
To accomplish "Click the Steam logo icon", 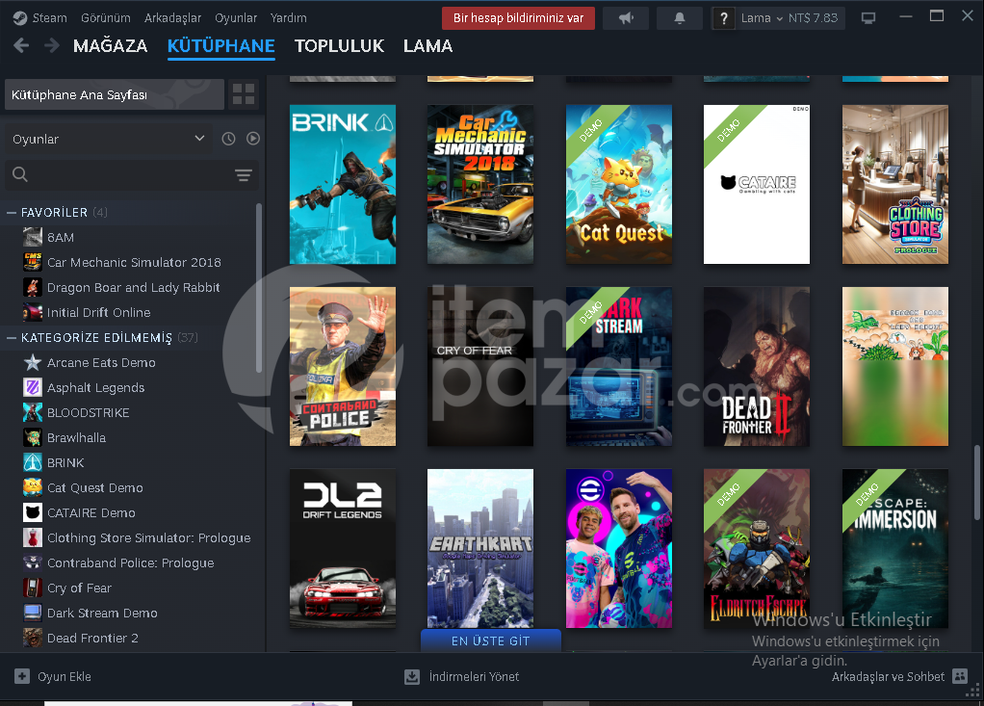I will tap(20, 18).
